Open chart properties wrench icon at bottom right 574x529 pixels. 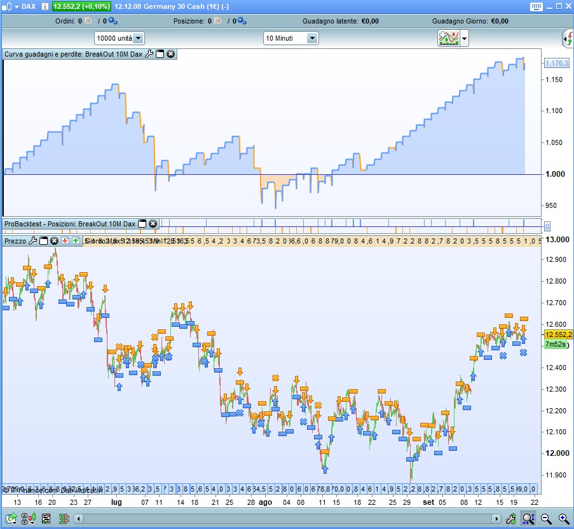[x=511, y=518]
